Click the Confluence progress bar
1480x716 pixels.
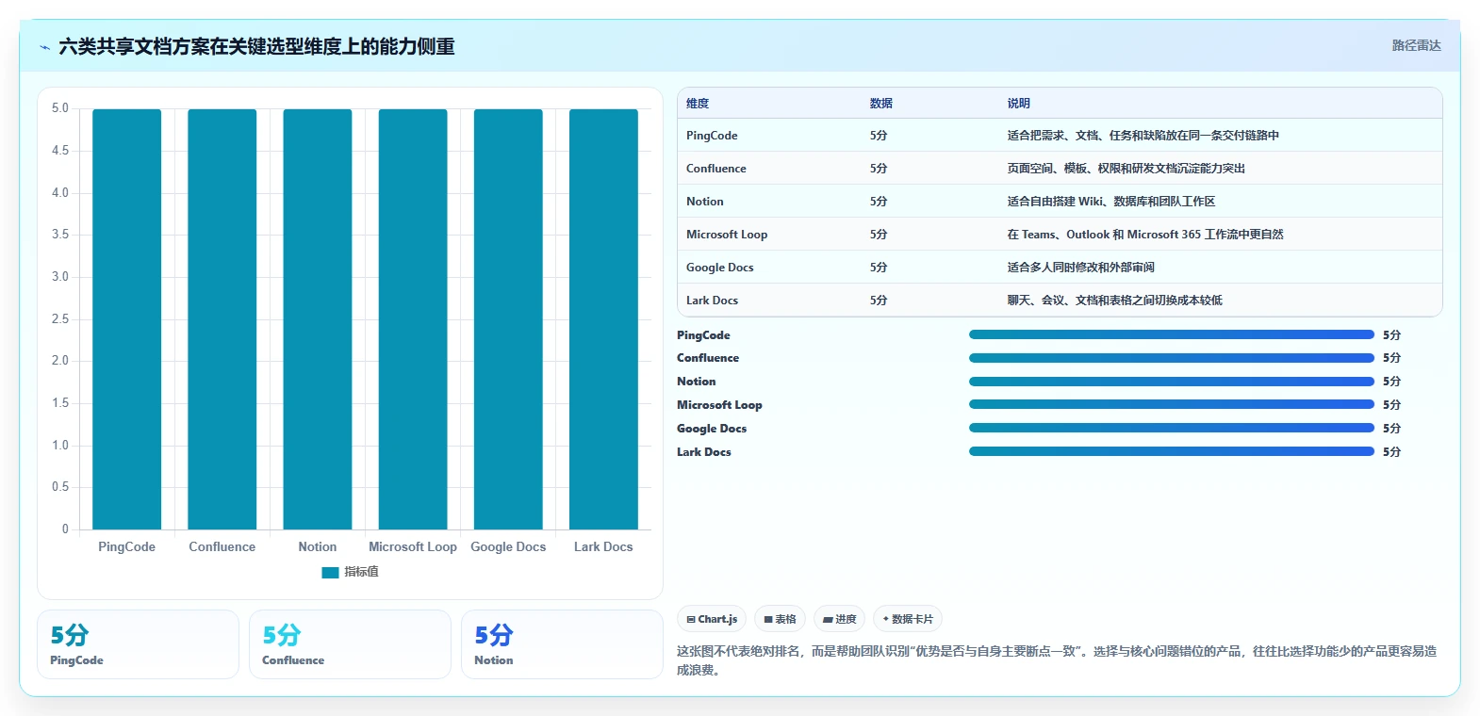(x=1172, y=358)
